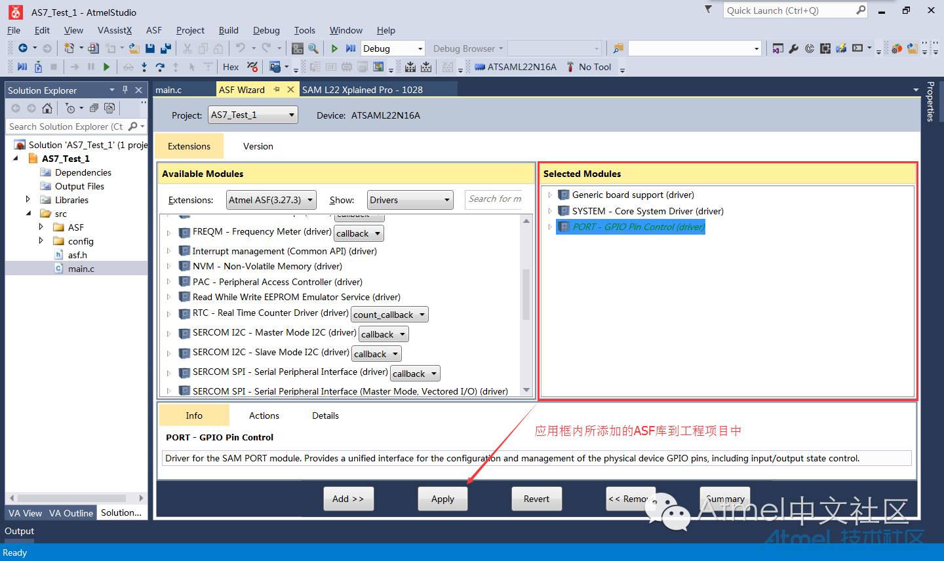The width and height of the screenshot is (944, 561).
Task: Open the FREQM callback mode dropdown
Action: (x=359, y=233)
